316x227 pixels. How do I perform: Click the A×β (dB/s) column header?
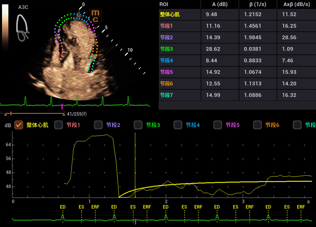[296, 4]
